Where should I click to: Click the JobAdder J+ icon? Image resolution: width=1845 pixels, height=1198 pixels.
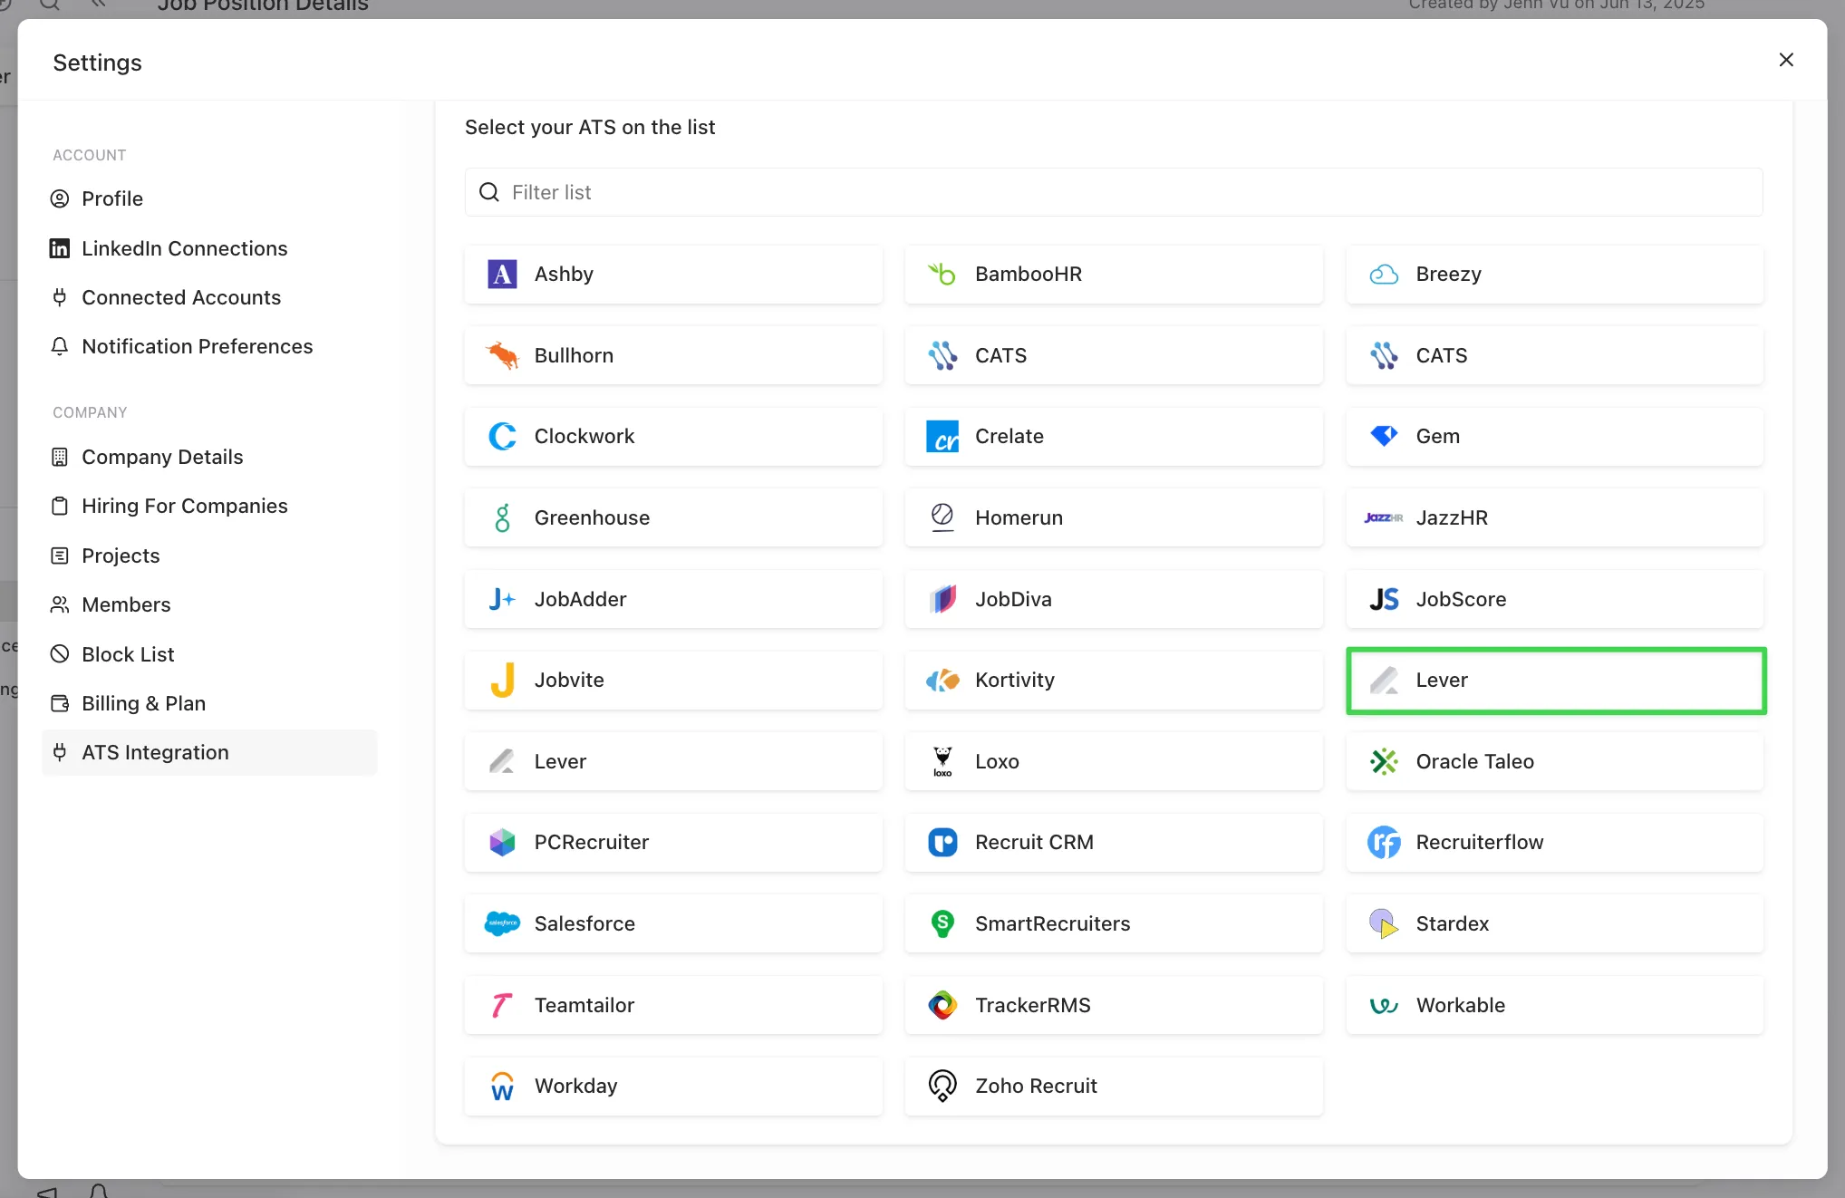click(502, 599)
